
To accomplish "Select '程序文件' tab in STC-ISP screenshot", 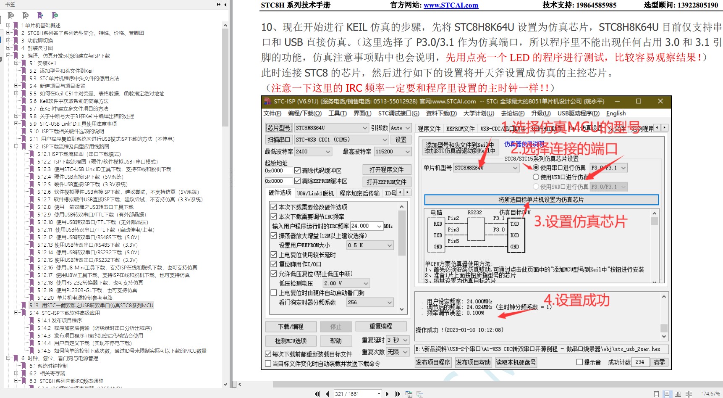I will pos(429,129).
